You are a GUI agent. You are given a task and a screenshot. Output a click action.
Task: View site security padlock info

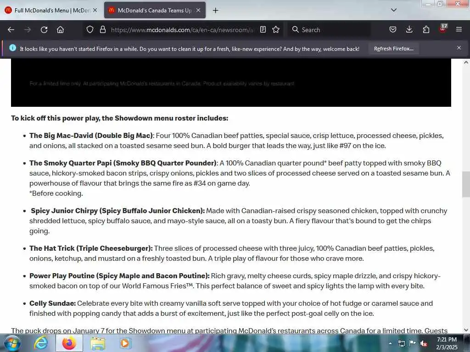(x=102, y=30)
